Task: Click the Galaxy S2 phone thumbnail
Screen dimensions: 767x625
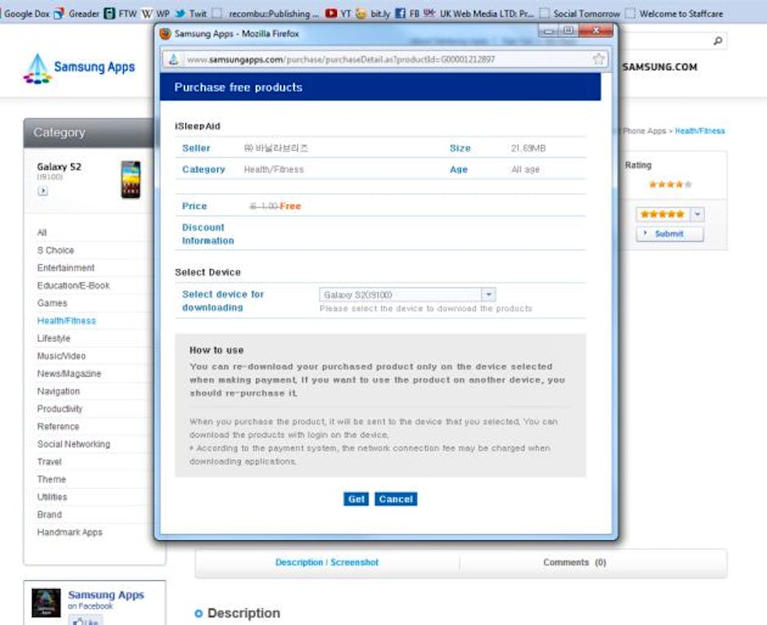Action: coord(130,178)
